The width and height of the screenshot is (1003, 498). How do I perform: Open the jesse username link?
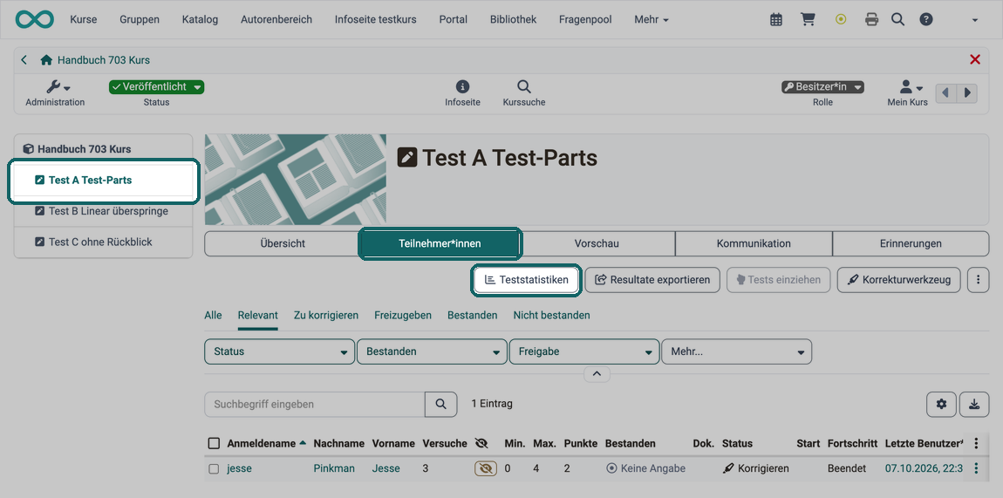coord(239,468)
